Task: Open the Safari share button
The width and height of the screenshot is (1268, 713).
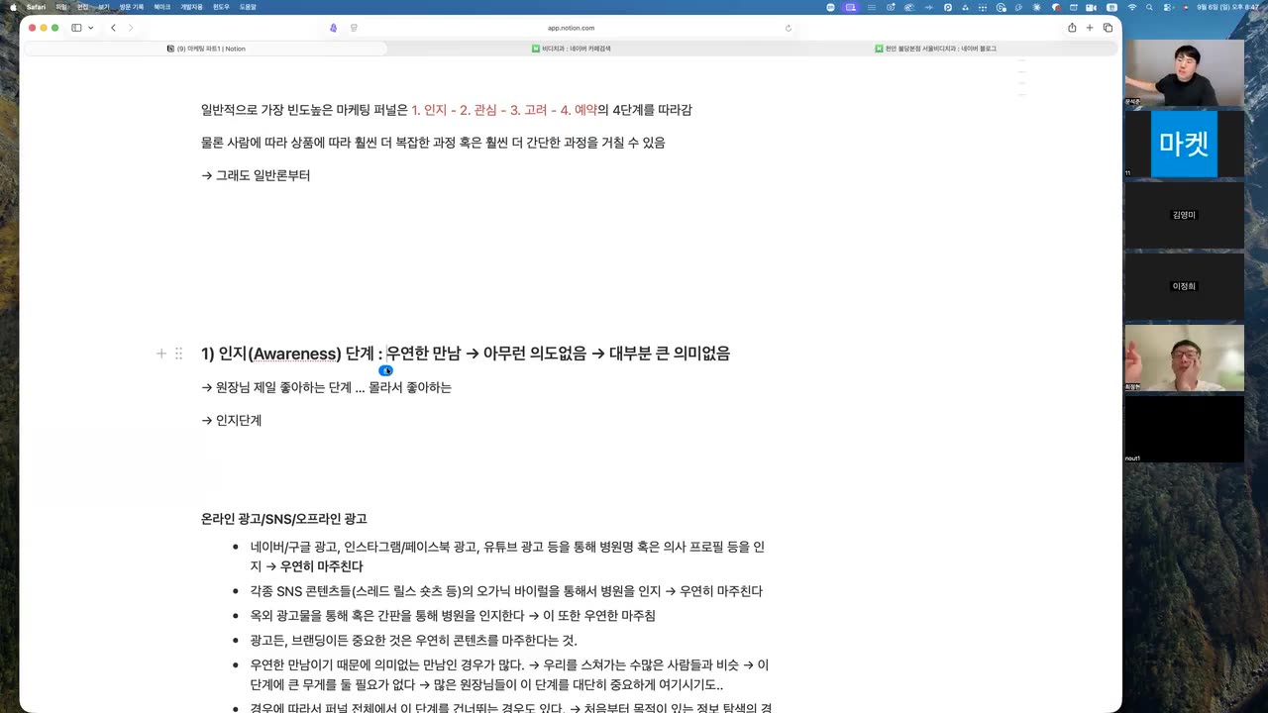Action: 1072,28
